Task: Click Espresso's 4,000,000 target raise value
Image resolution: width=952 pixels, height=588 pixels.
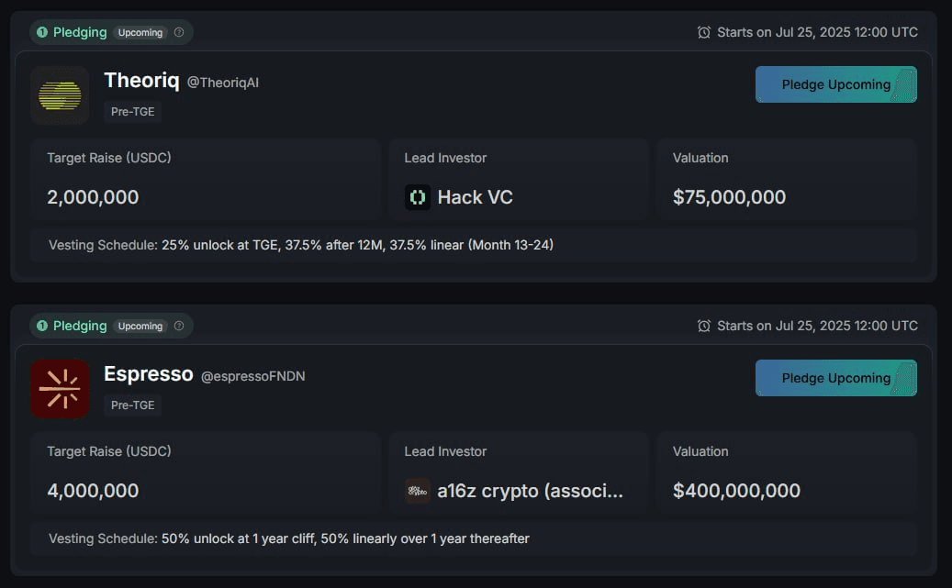Action: pos(93,491)
